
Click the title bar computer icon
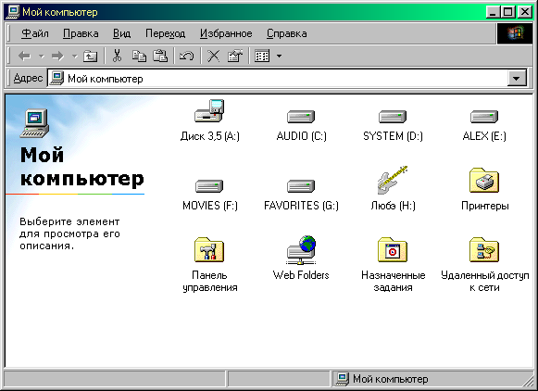tap(13, 12)
